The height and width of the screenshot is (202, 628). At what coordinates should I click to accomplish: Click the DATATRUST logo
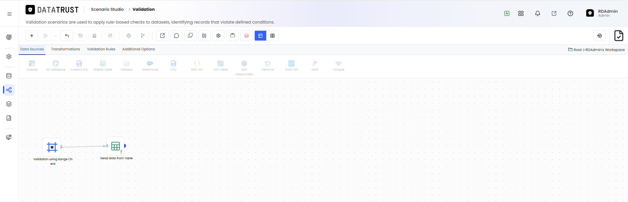[x=52, y=10]
